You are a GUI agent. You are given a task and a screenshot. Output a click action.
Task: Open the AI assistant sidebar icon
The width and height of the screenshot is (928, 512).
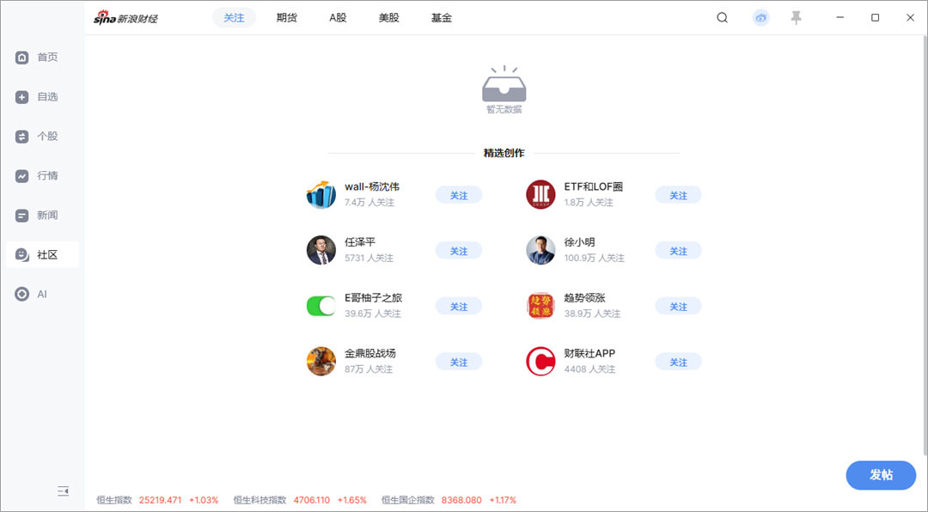tap(21, 294)
